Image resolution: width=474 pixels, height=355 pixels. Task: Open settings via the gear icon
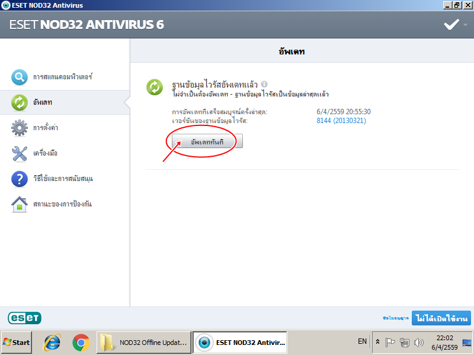[x=20, y=128]
